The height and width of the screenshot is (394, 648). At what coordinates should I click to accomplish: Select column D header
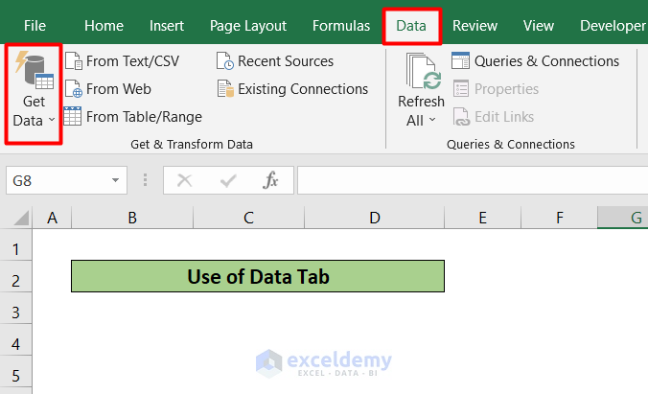[375, 219]
